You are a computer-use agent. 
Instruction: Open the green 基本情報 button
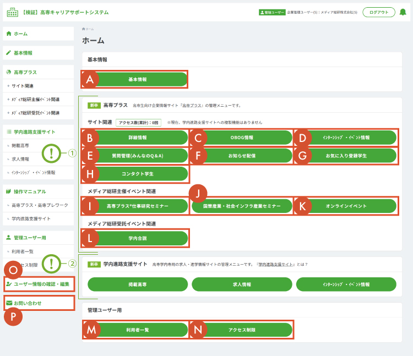coord(138,79)
